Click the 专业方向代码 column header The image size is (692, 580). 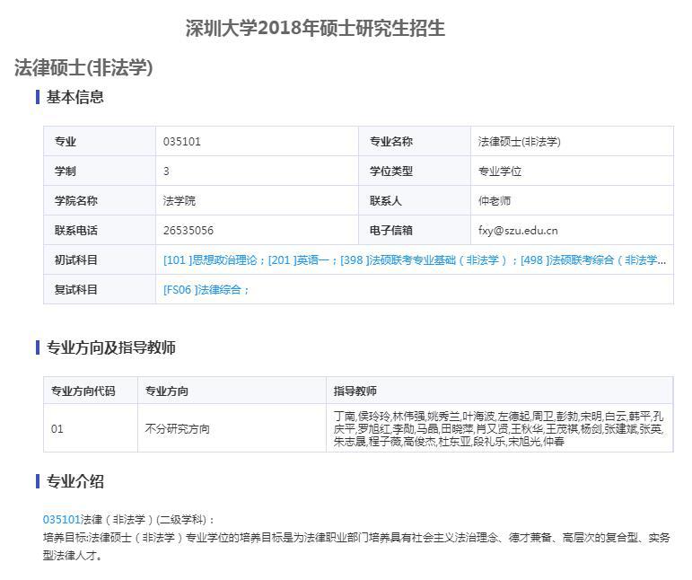91,391
